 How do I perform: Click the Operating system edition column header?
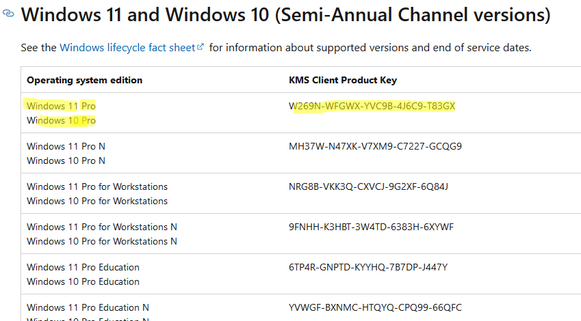[x=84, y=81]
